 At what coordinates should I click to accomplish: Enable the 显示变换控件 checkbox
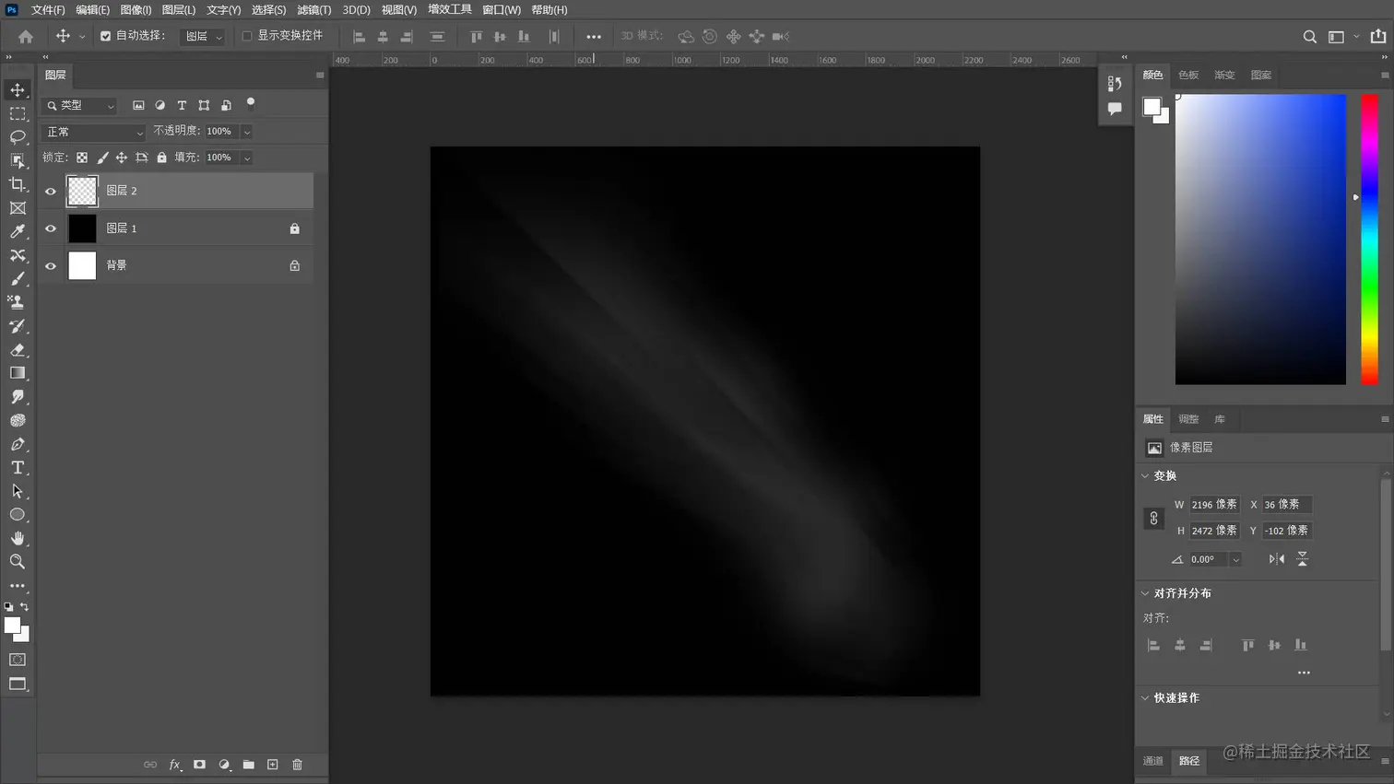247,35
